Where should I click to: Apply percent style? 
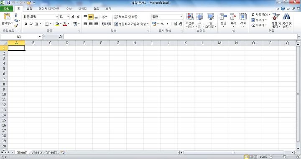pyautogui.click(x=162, y=24)
